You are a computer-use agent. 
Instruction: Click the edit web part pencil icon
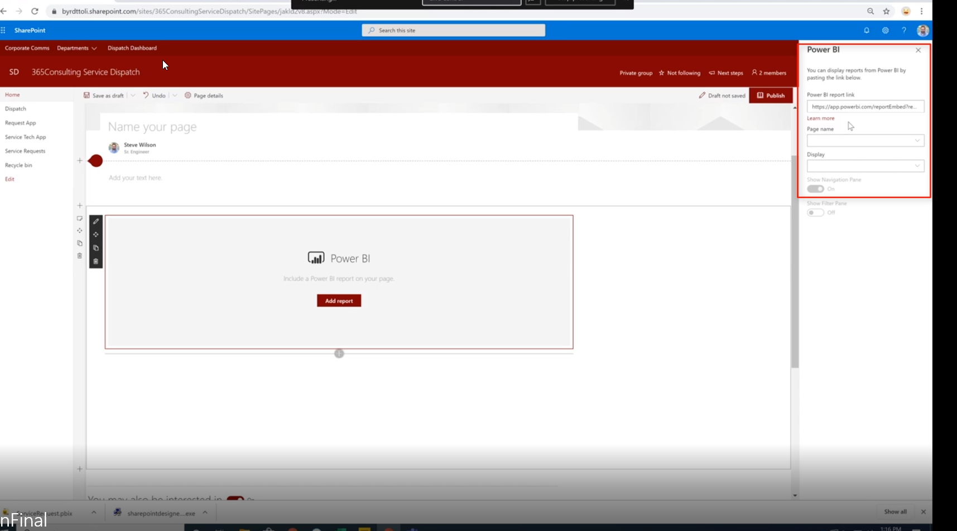[96, 221]
